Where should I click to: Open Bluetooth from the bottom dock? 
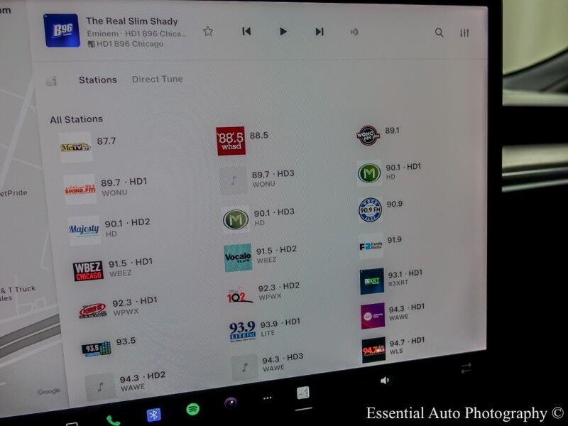[x=153, y=414]
